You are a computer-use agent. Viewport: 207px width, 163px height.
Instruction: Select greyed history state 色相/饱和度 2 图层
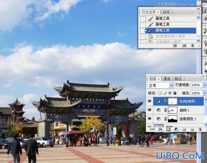click(x=171, y=36)
